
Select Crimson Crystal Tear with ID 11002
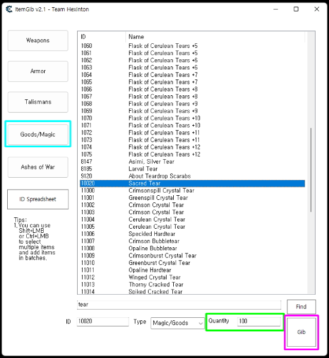[192, 205]
